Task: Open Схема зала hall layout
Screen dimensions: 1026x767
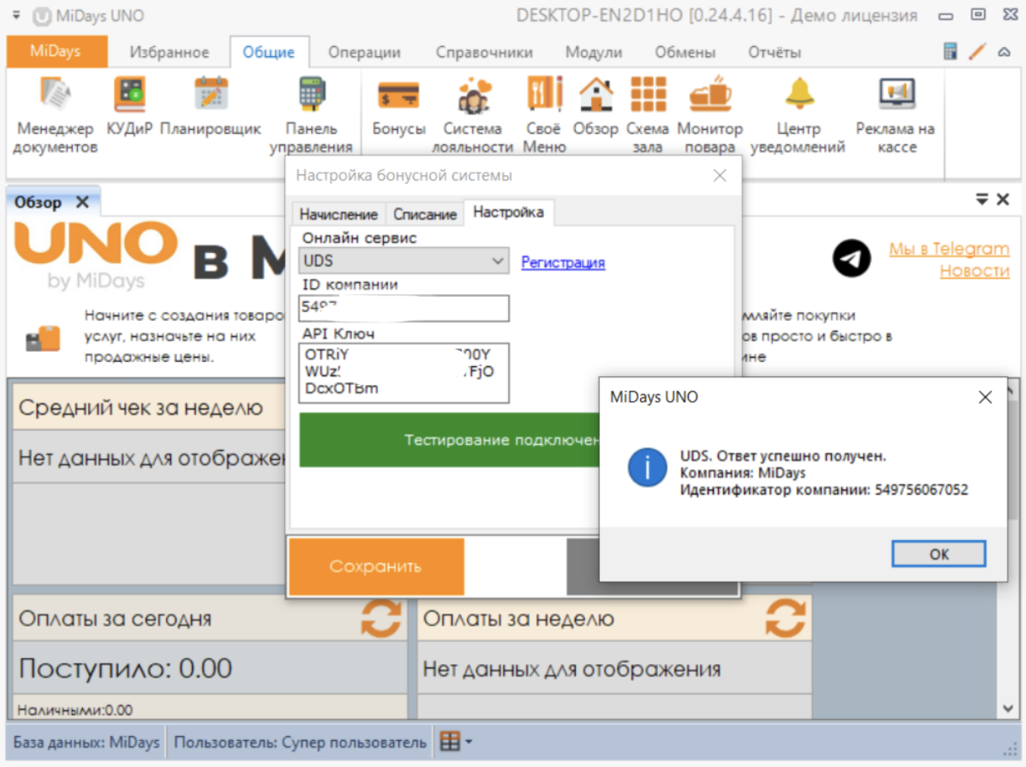Action: tap(647, 115)
